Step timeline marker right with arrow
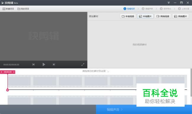This screenshot has height=114, width=192. [14, 72]
